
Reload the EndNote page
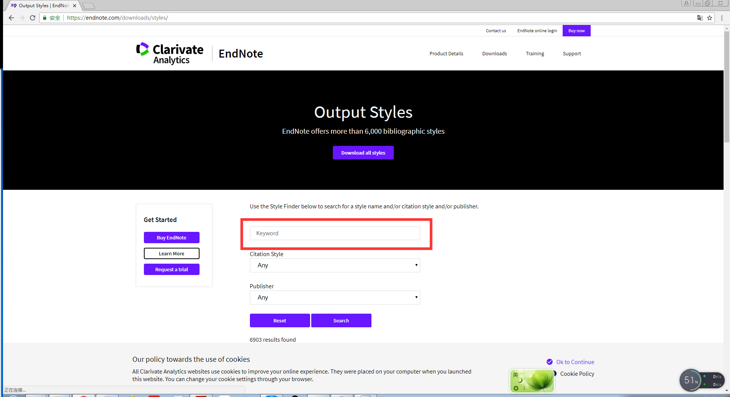33,18
